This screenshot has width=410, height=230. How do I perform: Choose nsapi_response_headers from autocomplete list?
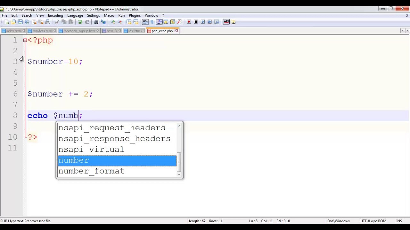(117, 139)
